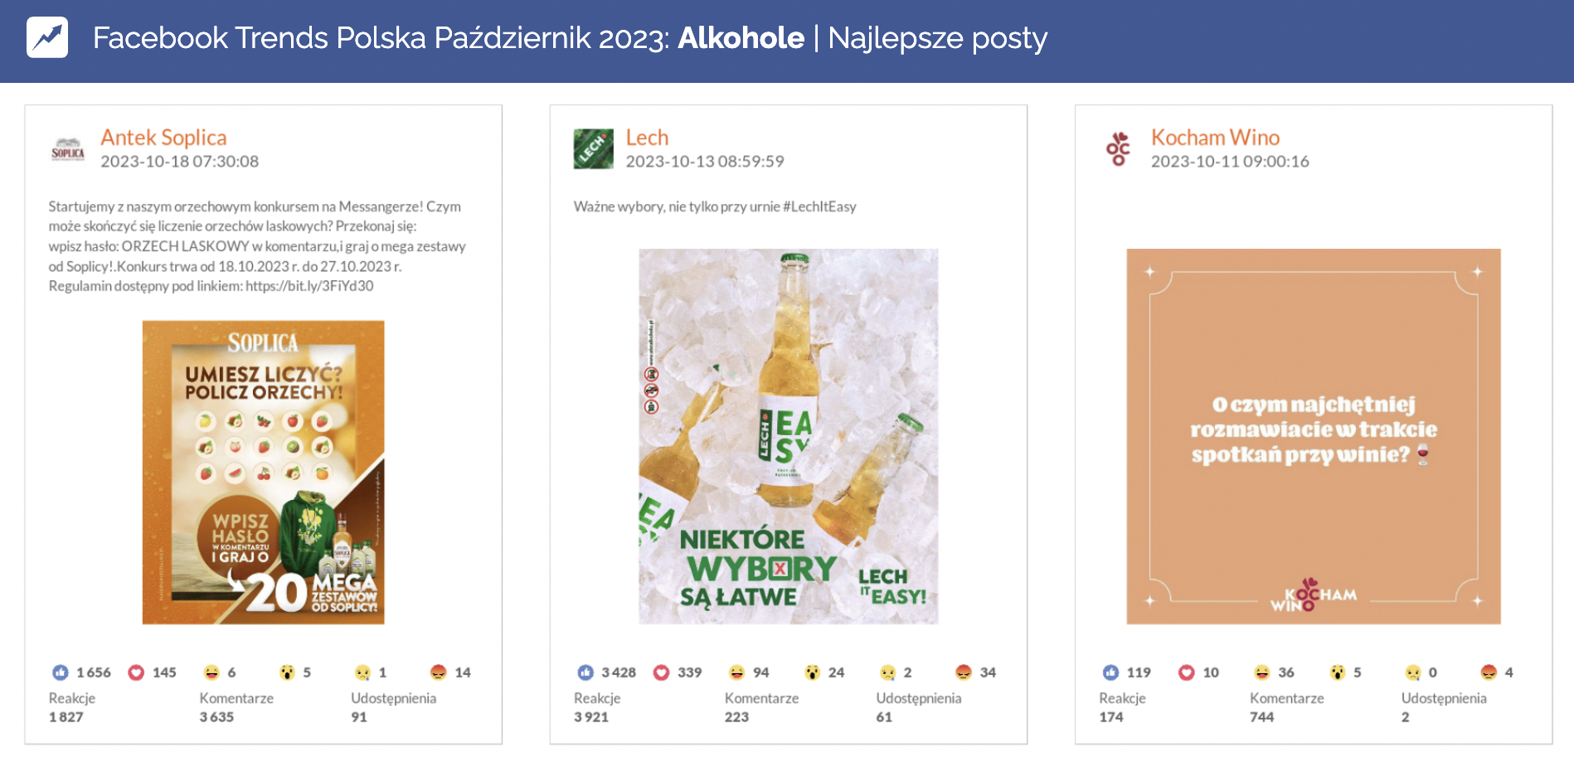Click the Kocham Wino grape logo

[x=1118, y=149]
